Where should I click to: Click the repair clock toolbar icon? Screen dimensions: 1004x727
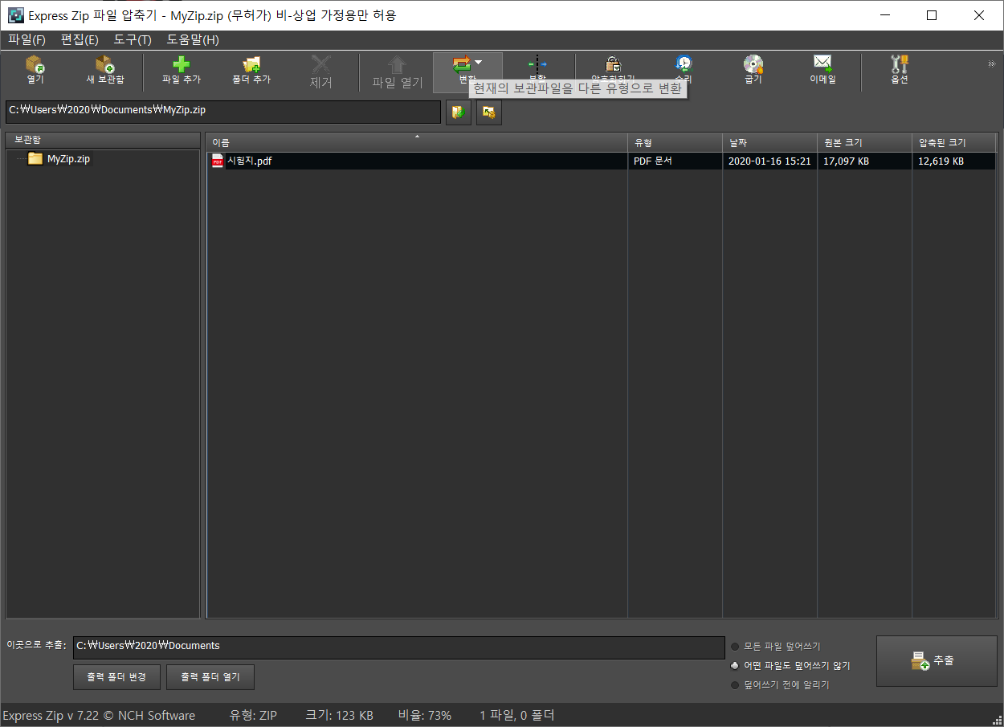tap(684, 63)
